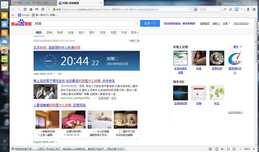The image size is (259, 152).
Task: Expand the address bar URL dropdown
Action: click(x=190, y=9)
